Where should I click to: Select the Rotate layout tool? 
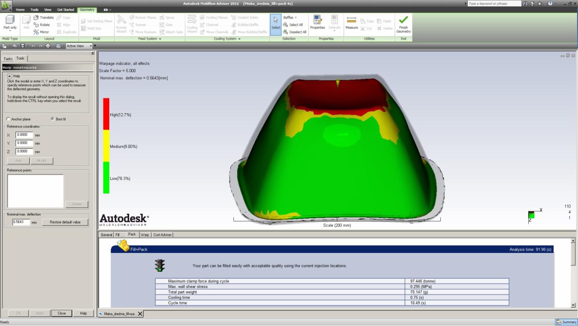tap(42, 25)
